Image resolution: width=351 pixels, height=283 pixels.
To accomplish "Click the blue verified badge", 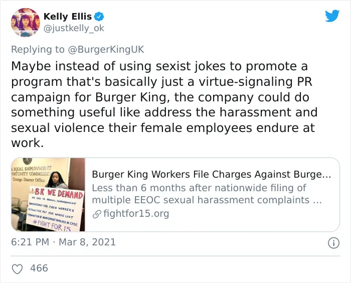I will (x=99, y=17).
